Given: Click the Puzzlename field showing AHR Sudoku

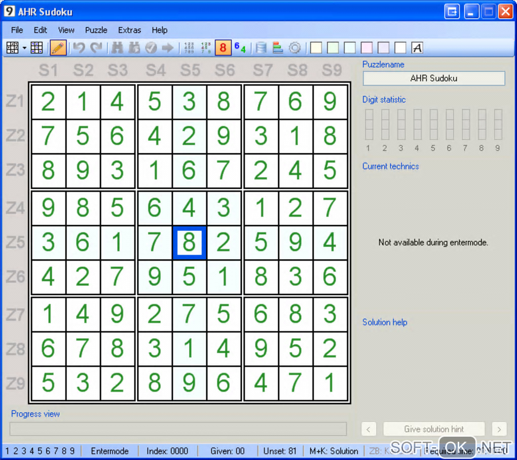Looking at the screenshot, I should coord(433,78).
